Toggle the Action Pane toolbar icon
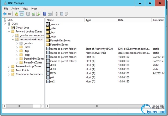The width and height of the screenshot is (168, 116). pos(50,14)
